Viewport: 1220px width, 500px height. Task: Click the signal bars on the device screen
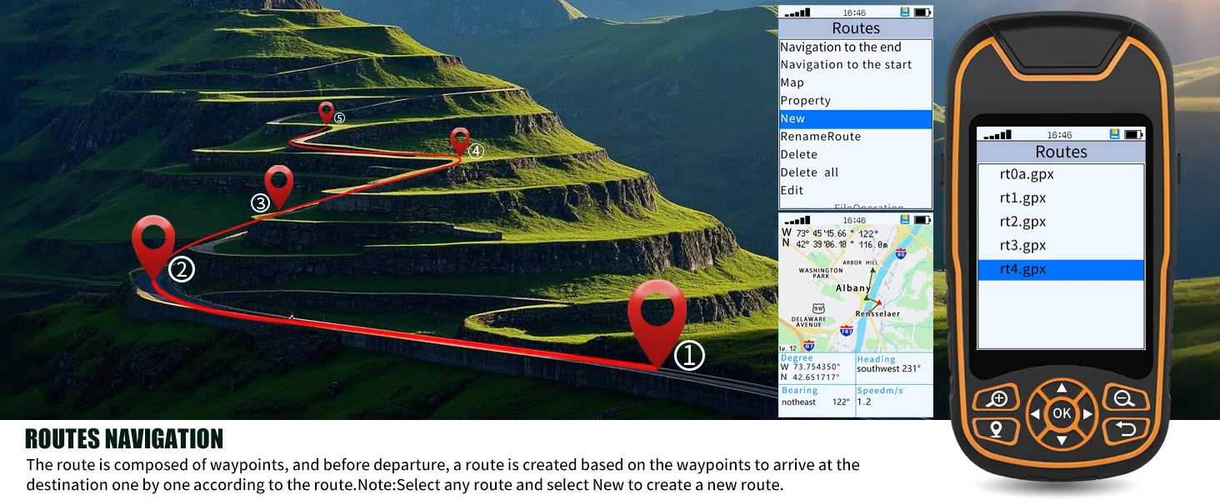pyautogui.click(x=997, y=134)
